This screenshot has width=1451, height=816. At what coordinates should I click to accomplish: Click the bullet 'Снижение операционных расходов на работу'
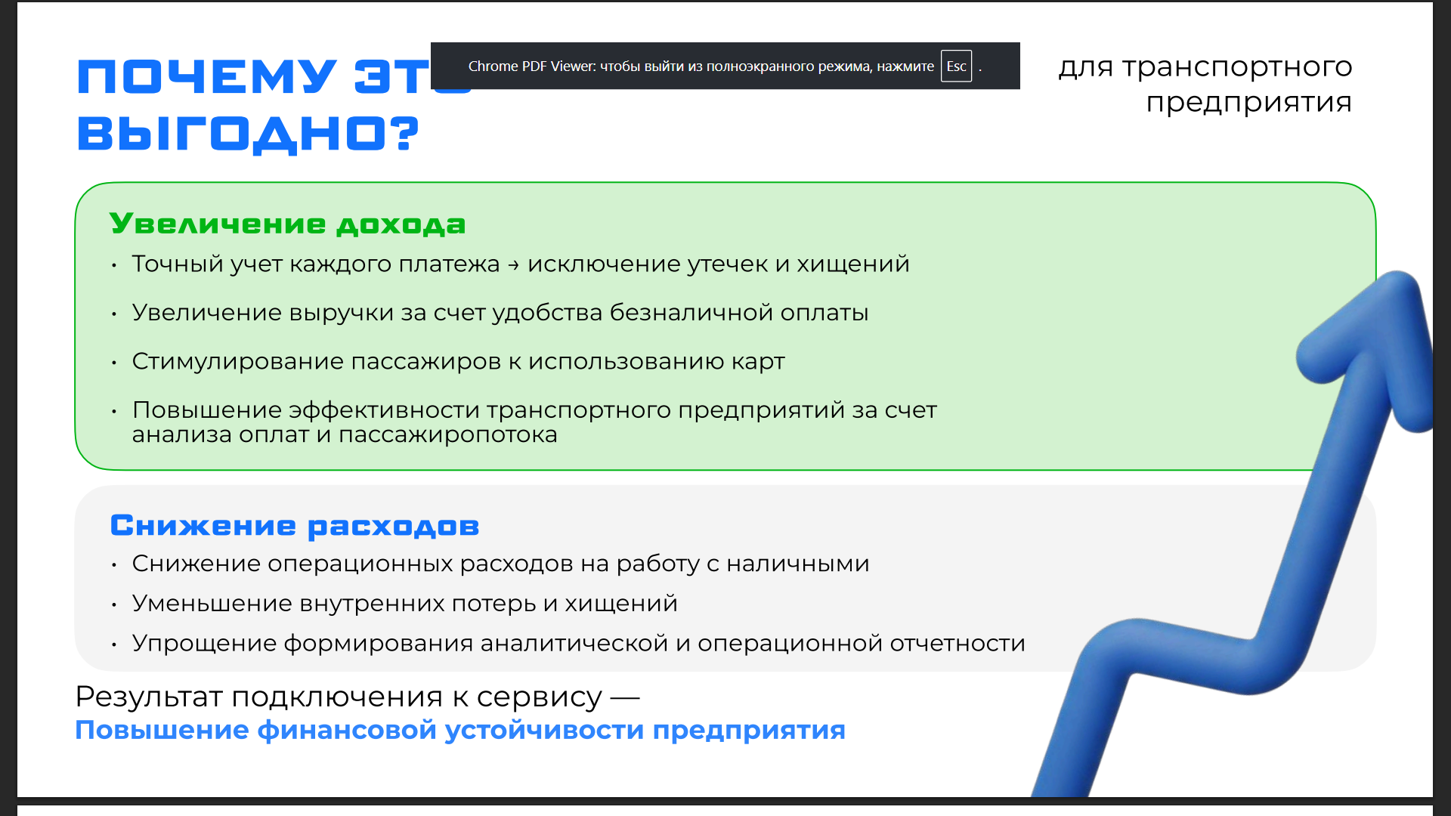500,564
